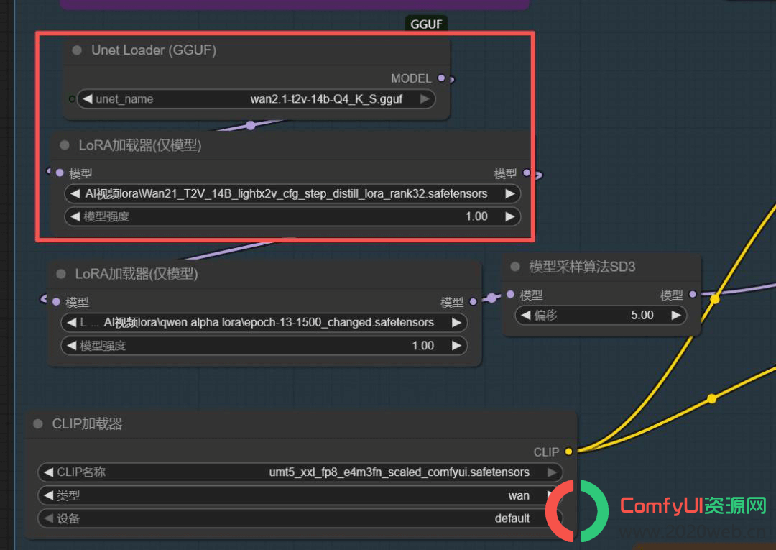The height and width of the screenshot is (550, 776).
Task: Open unet_name model dropdown wan2.1-t2v-14b-Q4_K_S.gguf
Action: point(257,99)
